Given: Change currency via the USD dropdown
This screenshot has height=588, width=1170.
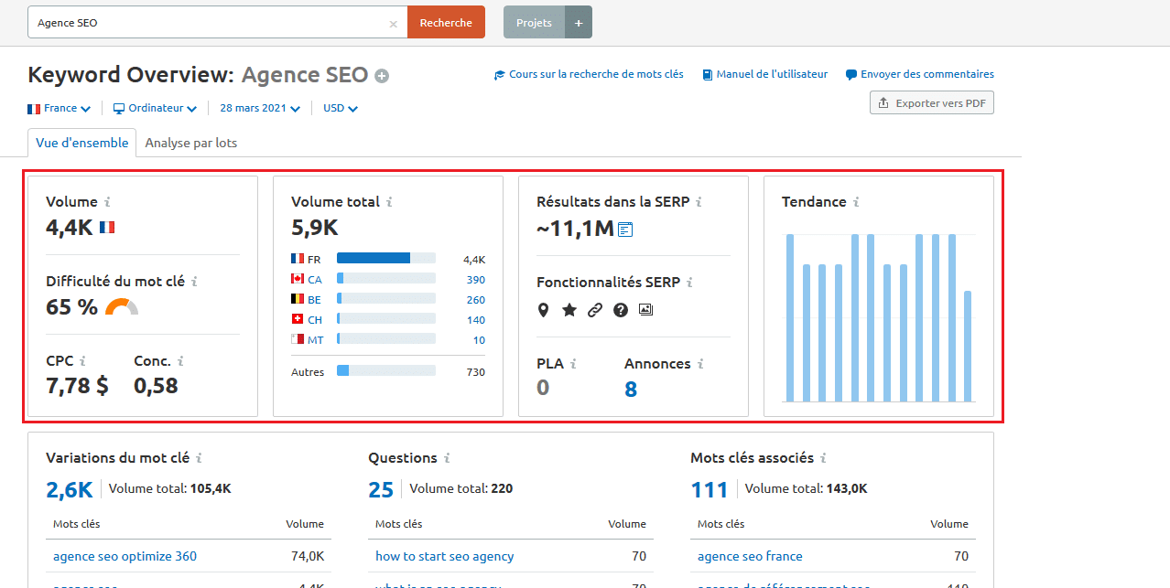Looking at the screenshot, I should pyautogui.click(x=340, y=108).
